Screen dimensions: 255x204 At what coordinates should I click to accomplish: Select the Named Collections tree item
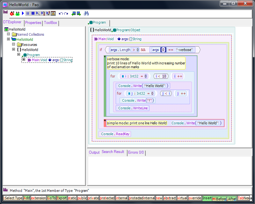click(30, 34)
